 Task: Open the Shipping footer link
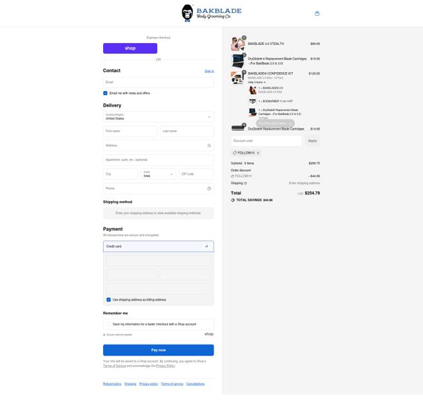point(130,384)
